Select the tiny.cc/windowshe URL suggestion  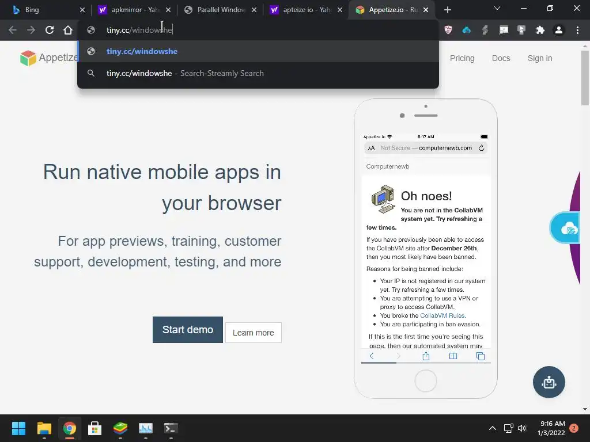258,51
